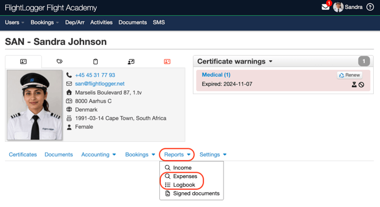Open the Users dropdown menu
380x207 pixels.
[14, 23]
